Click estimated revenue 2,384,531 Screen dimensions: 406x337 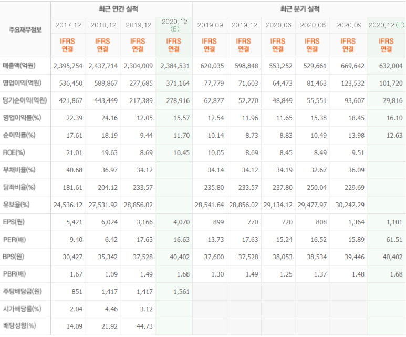175,66
